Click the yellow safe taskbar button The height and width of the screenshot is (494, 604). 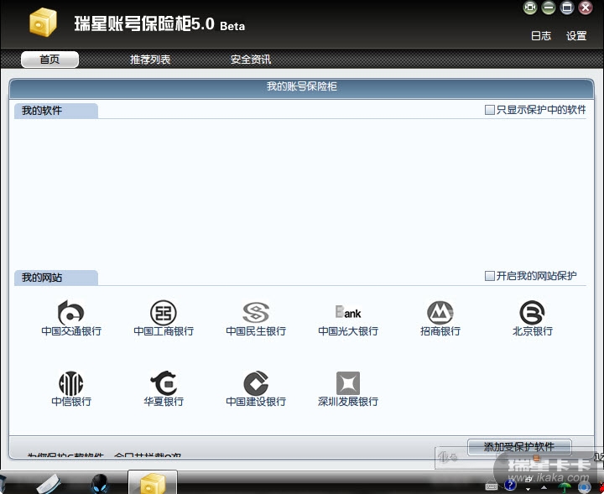153,482
